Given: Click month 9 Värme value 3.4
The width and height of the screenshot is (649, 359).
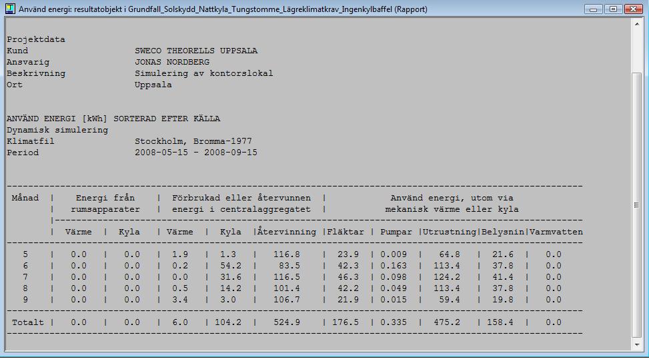Looking at the screenshot, I should pos(179,300).
